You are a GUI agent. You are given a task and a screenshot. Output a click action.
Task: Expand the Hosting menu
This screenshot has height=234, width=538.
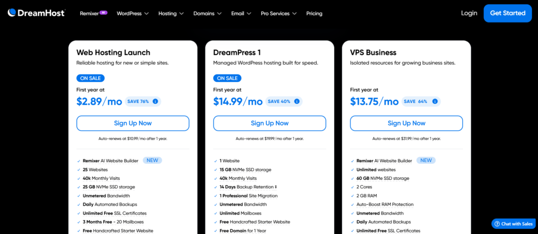[171, 14]
